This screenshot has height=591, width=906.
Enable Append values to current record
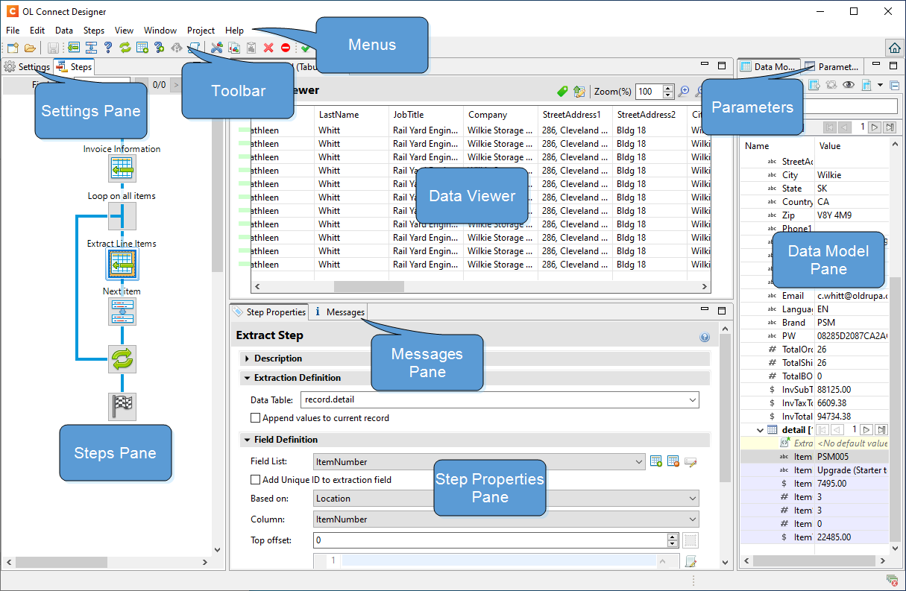coord(254,419)
